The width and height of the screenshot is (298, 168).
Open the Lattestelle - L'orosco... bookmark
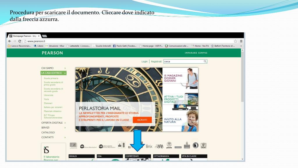click(78, 46)
